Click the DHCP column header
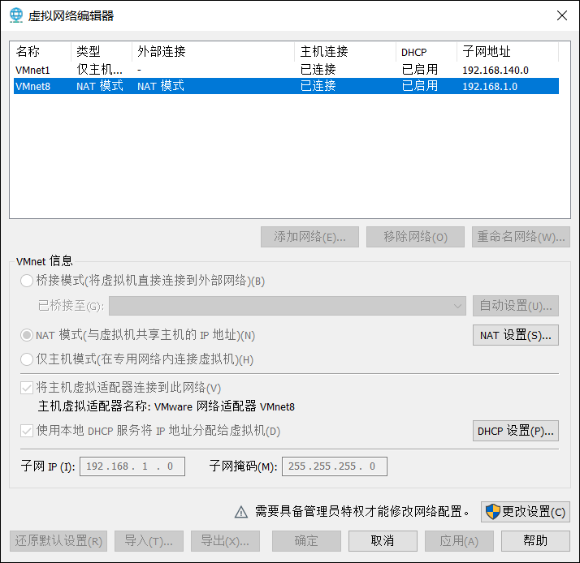The height and width of the screenshot is (563, 580). coord(426,52)
